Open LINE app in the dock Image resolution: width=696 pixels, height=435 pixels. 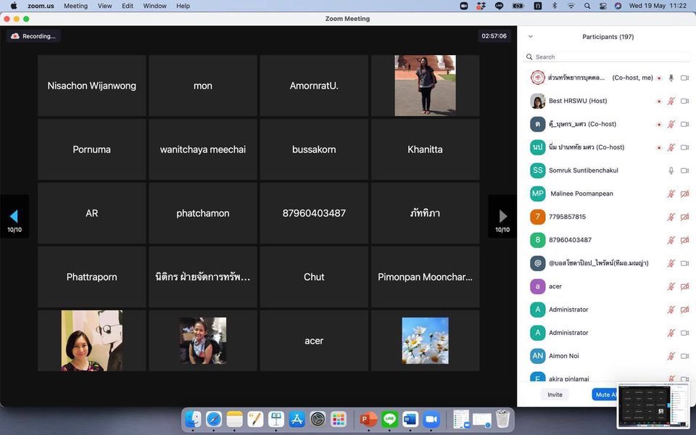(389, 419)
